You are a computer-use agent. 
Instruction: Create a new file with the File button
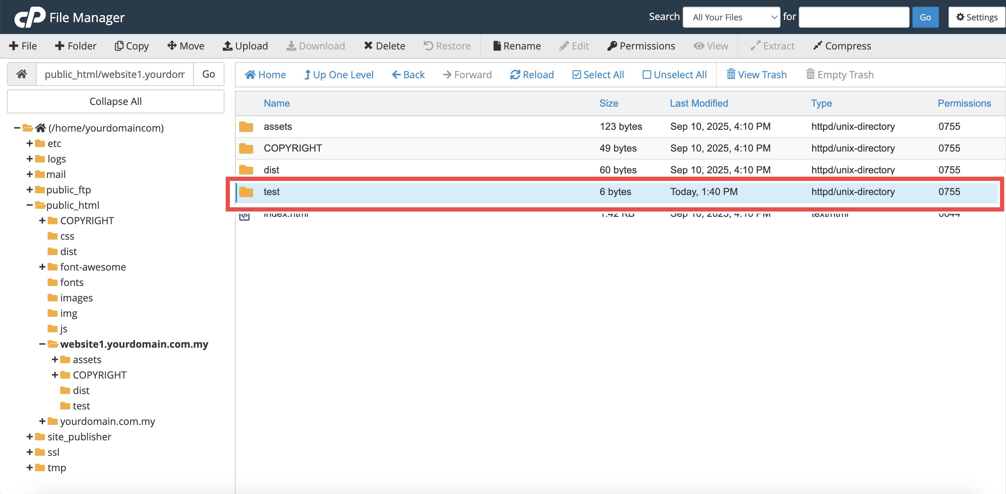(23, 46)
